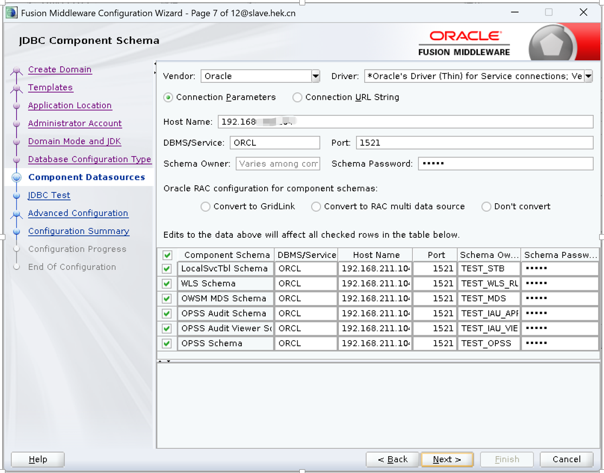Viewport: 604px width, 473px height.
Task: Close the Configuration Wizard window
Action: [583, 12]
